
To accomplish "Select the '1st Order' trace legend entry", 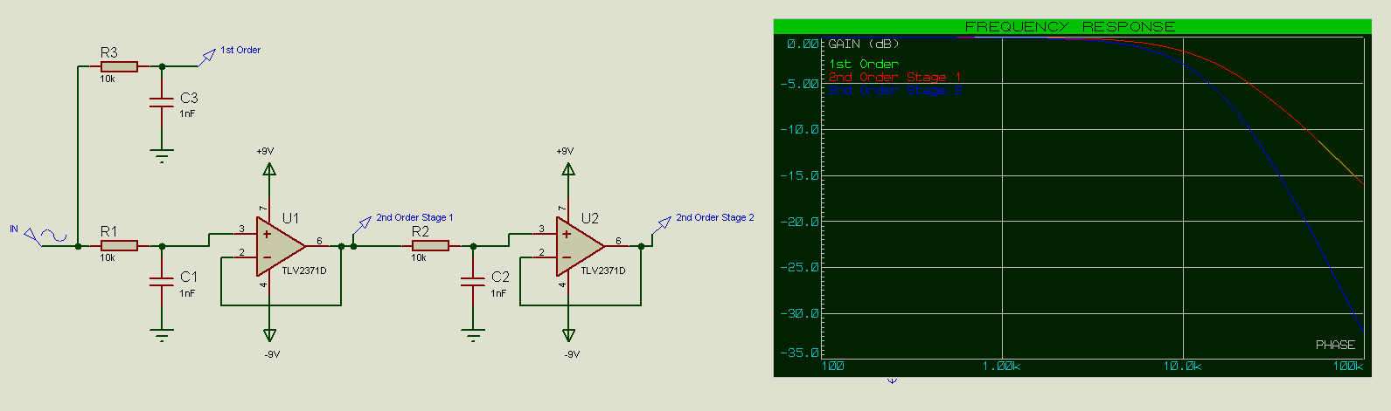I will pyautogui.click(x=864, y=64).
